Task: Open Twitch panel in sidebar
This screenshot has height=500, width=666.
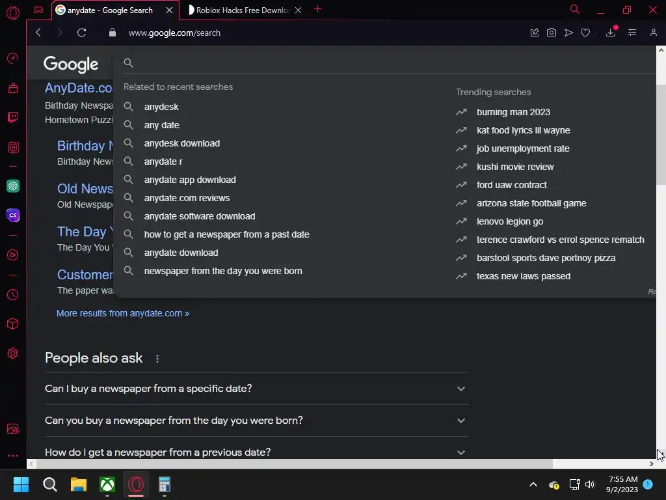Action: tap(13, 117)
